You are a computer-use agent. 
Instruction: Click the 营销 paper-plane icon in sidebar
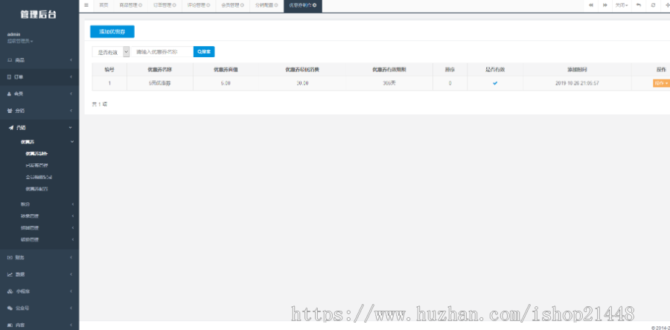[10, 128]
